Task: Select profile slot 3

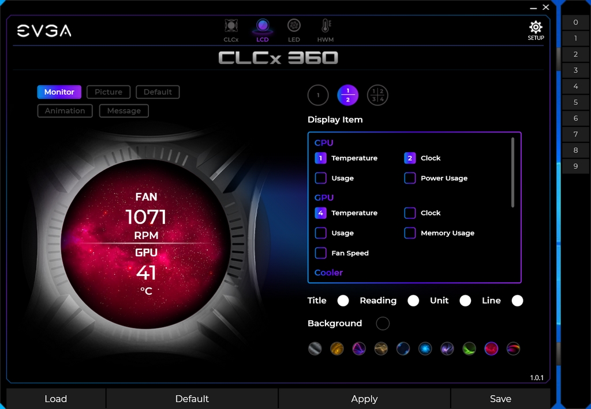Action: [x=575, y=70]
